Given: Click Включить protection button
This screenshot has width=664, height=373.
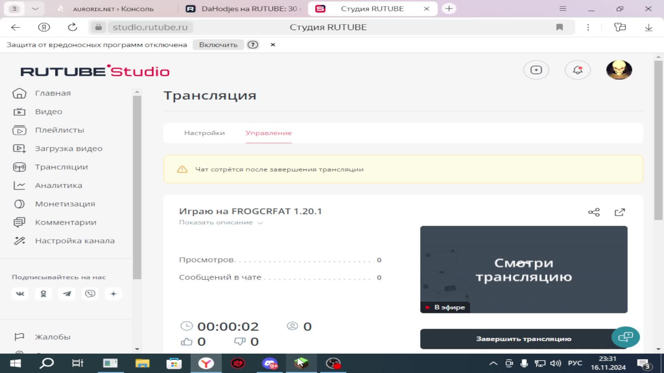Looking at the screenshot, I should point(218,45).
